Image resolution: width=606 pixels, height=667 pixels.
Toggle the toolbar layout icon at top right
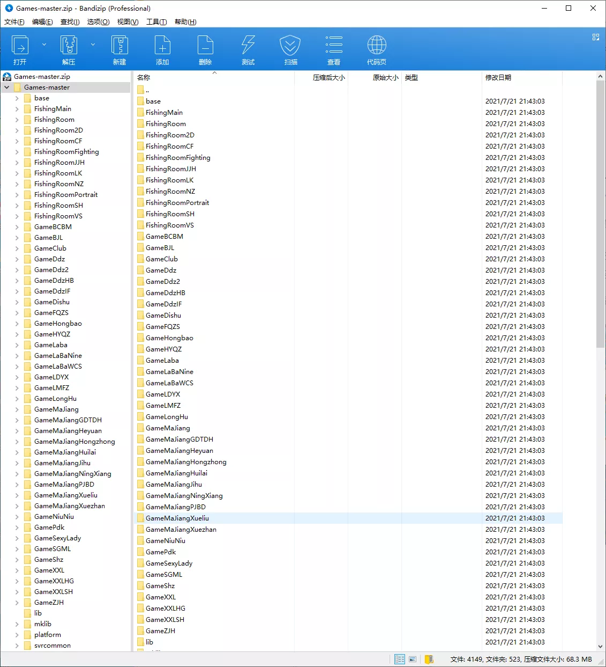tap(595, 37)
